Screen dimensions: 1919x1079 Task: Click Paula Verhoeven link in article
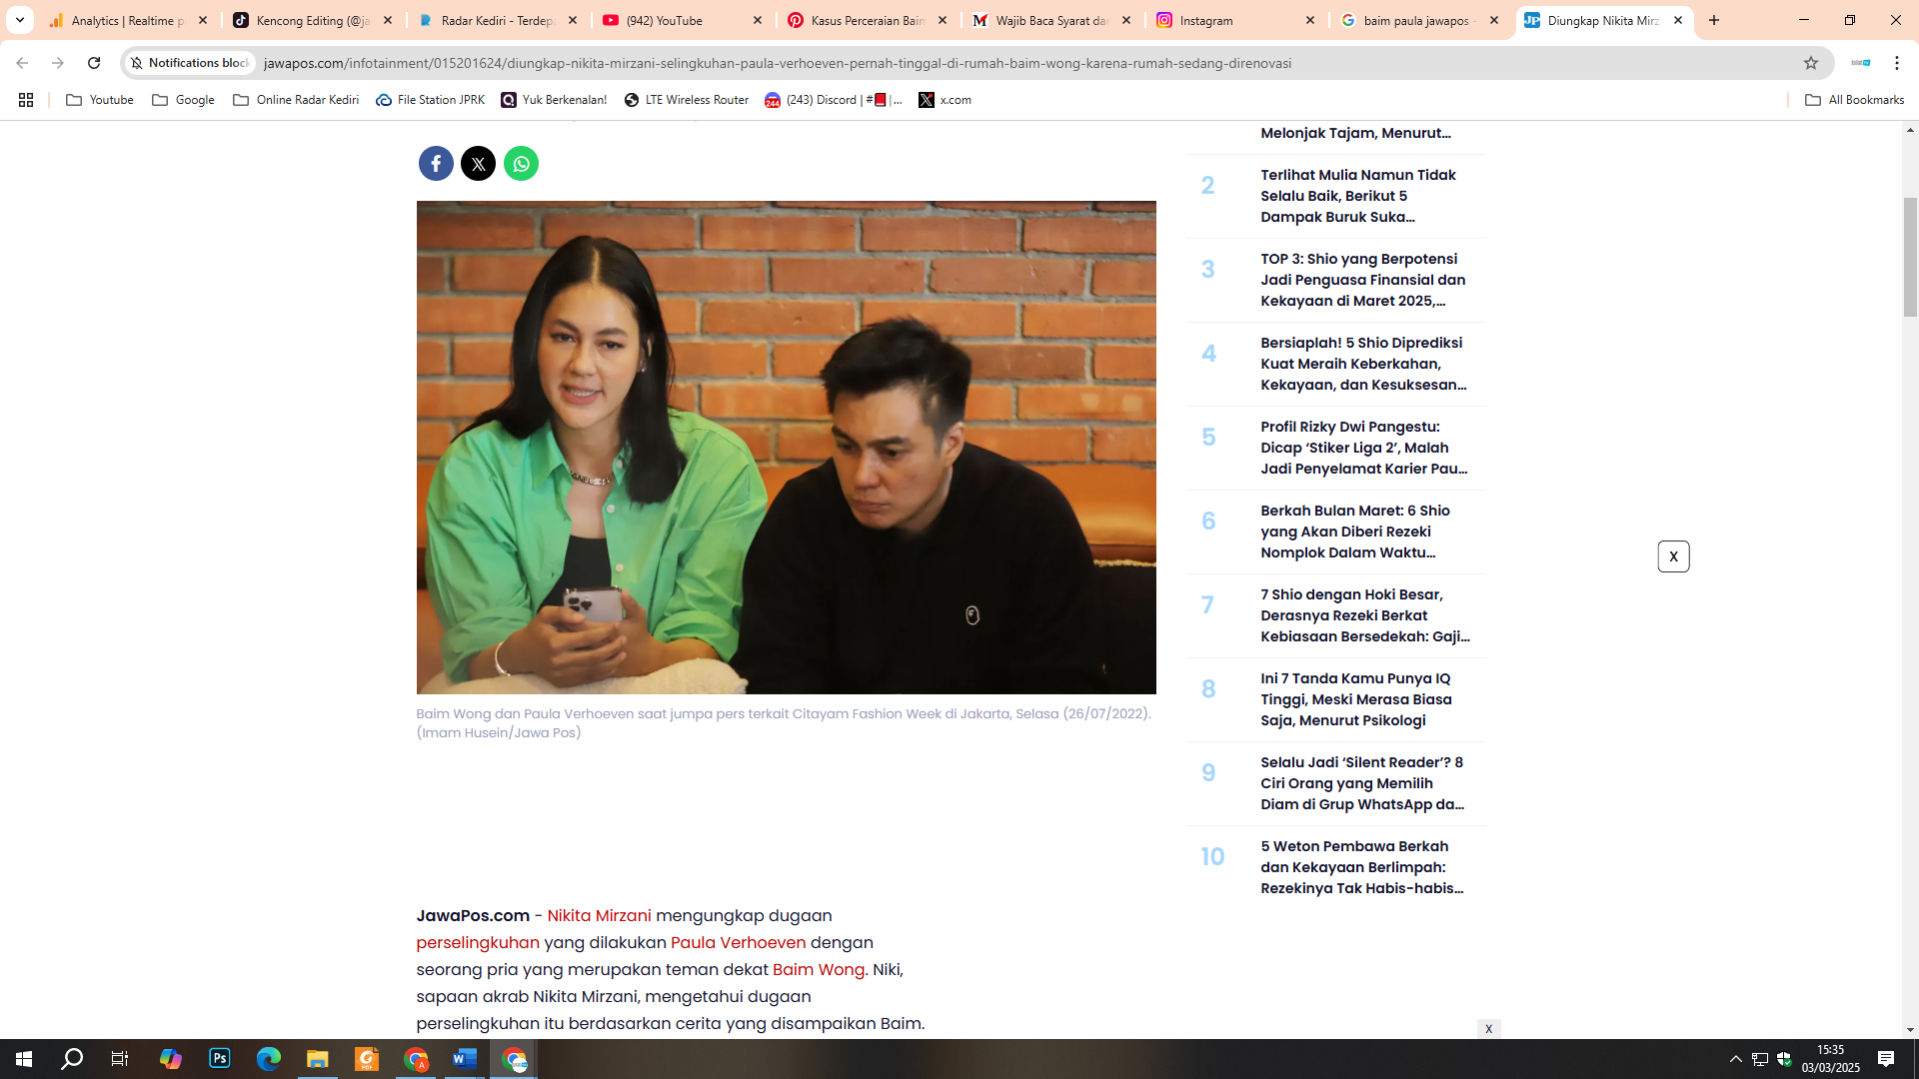click(x=738, y=943)
